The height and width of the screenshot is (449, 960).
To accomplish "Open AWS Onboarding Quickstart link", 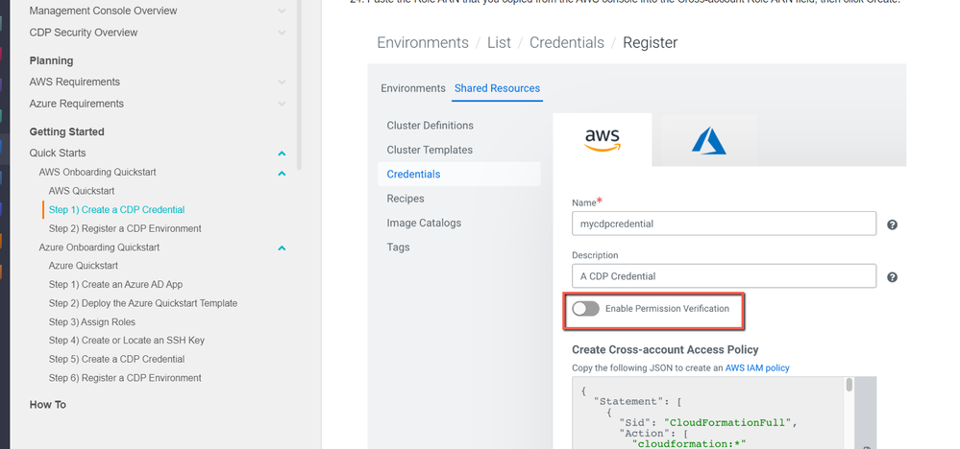I will click(97, 173).
